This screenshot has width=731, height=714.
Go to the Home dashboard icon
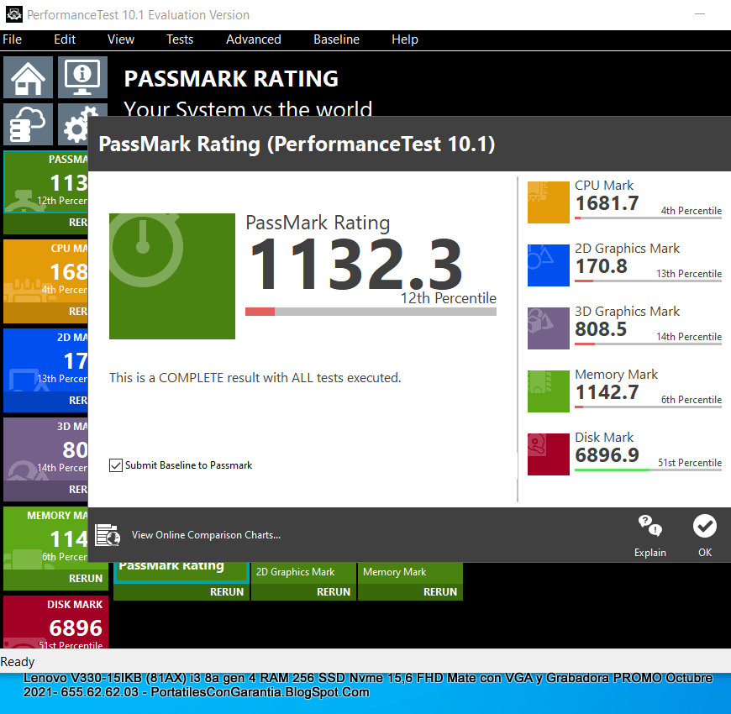[28, 77]
